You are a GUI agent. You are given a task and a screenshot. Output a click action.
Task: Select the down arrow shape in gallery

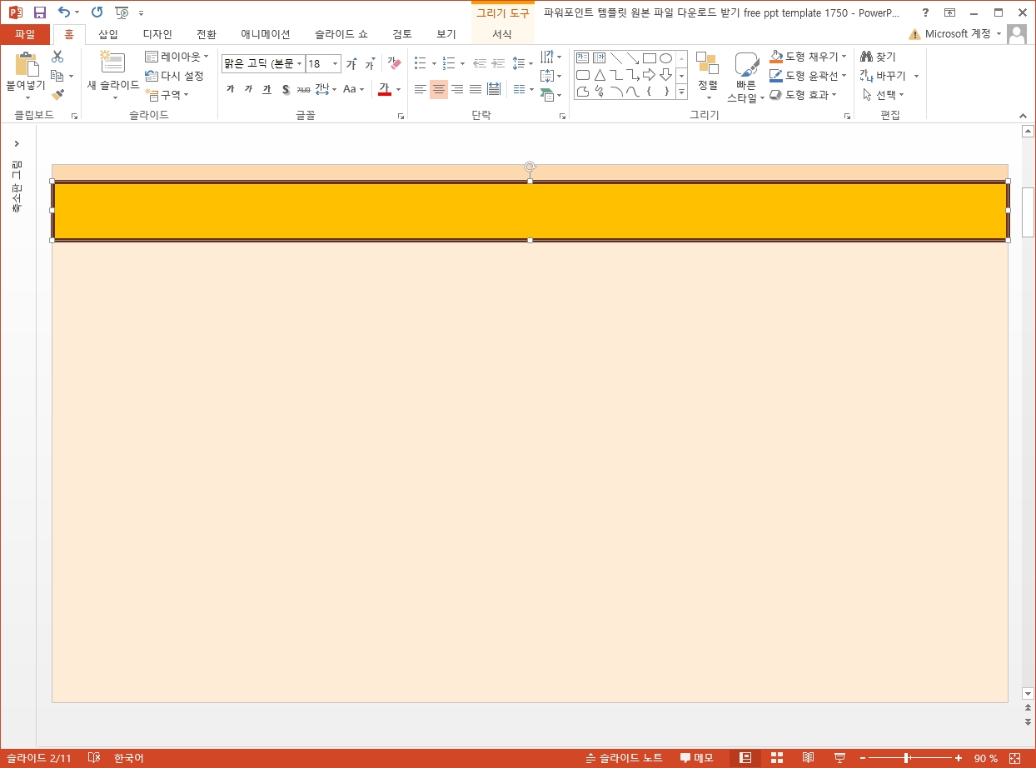coord(665,75)
